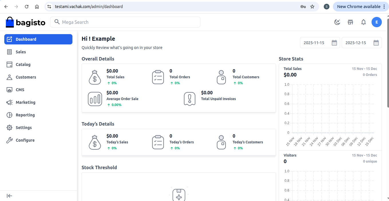Open the Settings gear icon
The height and width of the screenshot is (201, 389).
click(x=10, y=128)
